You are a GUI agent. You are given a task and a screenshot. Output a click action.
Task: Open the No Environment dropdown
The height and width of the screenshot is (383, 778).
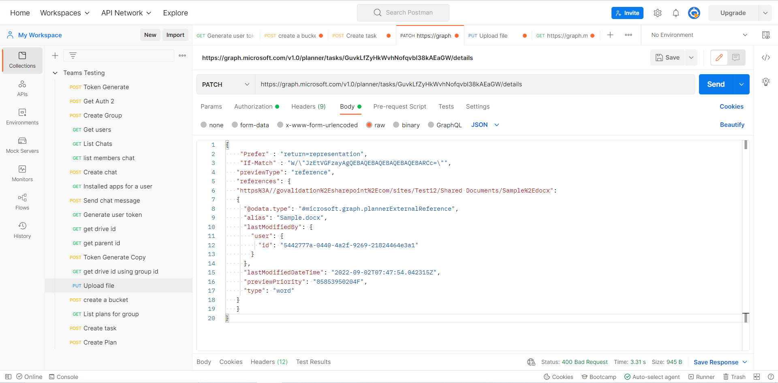[699, 35]
